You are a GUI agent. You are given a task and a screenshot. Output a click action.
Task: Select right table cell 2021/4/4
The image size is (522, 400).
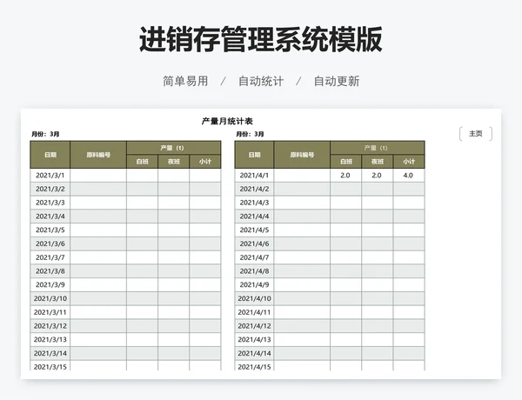[254, 217]
